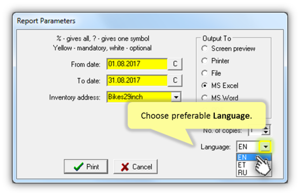Click the Language field showing EN
Image resolution: width=300 pixels, height=195 pixels.
(248, 147)
